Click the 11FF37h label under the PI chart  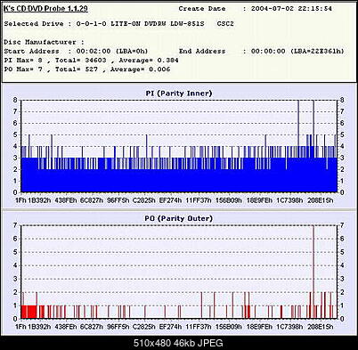(x=199, y=200)
